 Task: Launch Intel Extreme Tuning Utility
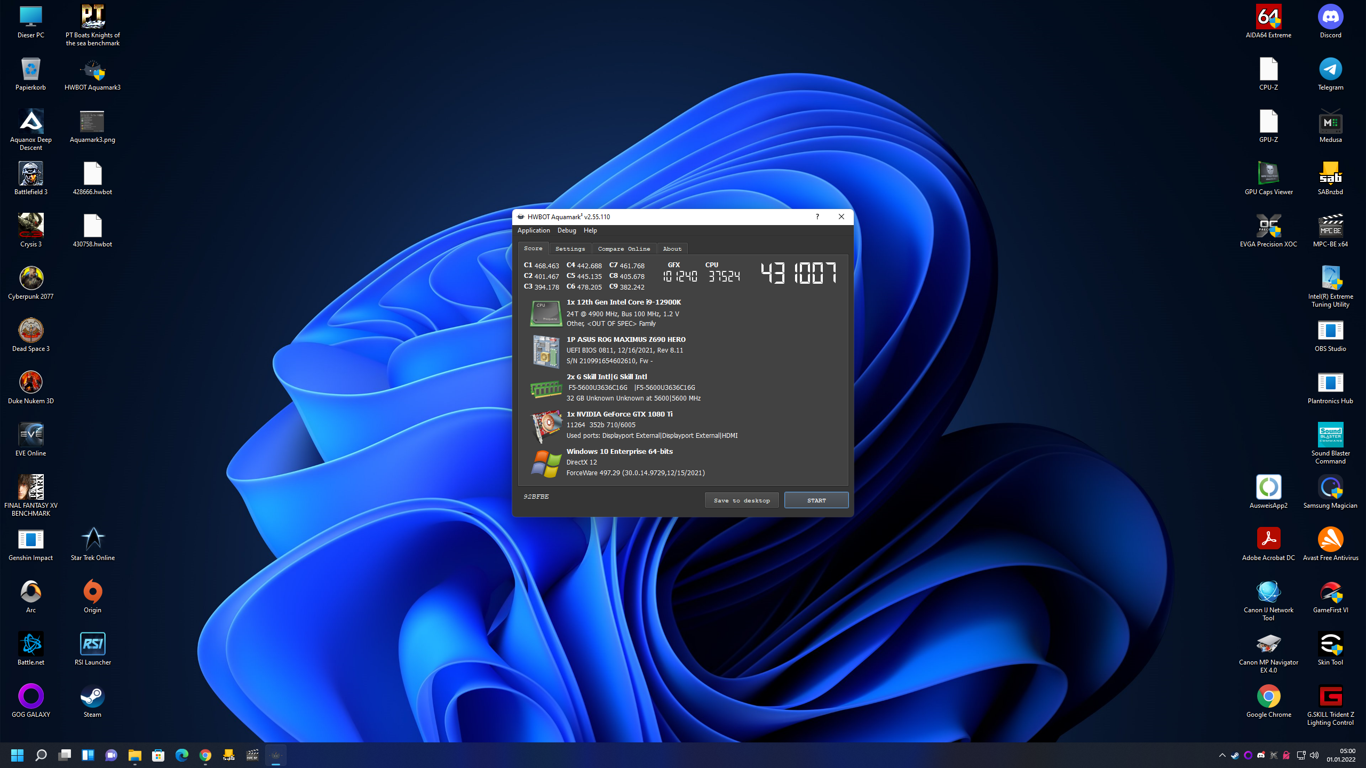click(x=1330, y=287)
